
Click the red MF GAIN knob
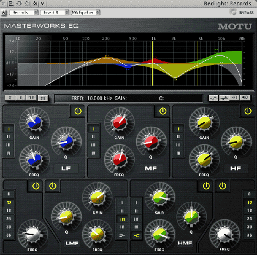119,123
